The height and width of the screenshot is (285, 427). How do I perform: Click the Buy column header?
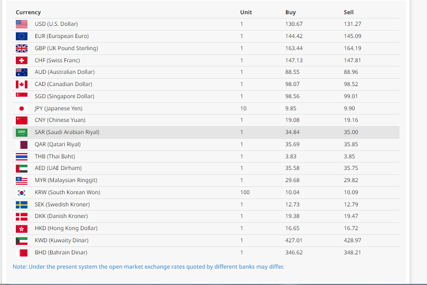(290, 12)
